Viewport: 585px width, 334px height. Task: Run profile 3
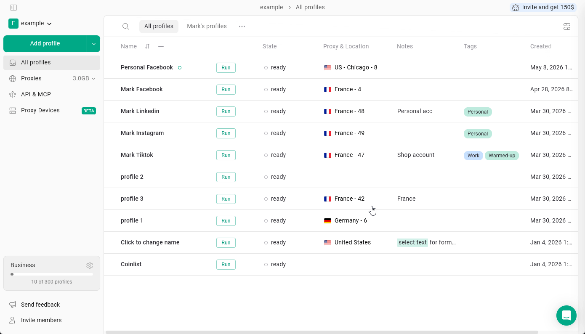pyautogui.click(x=226, y=199)
